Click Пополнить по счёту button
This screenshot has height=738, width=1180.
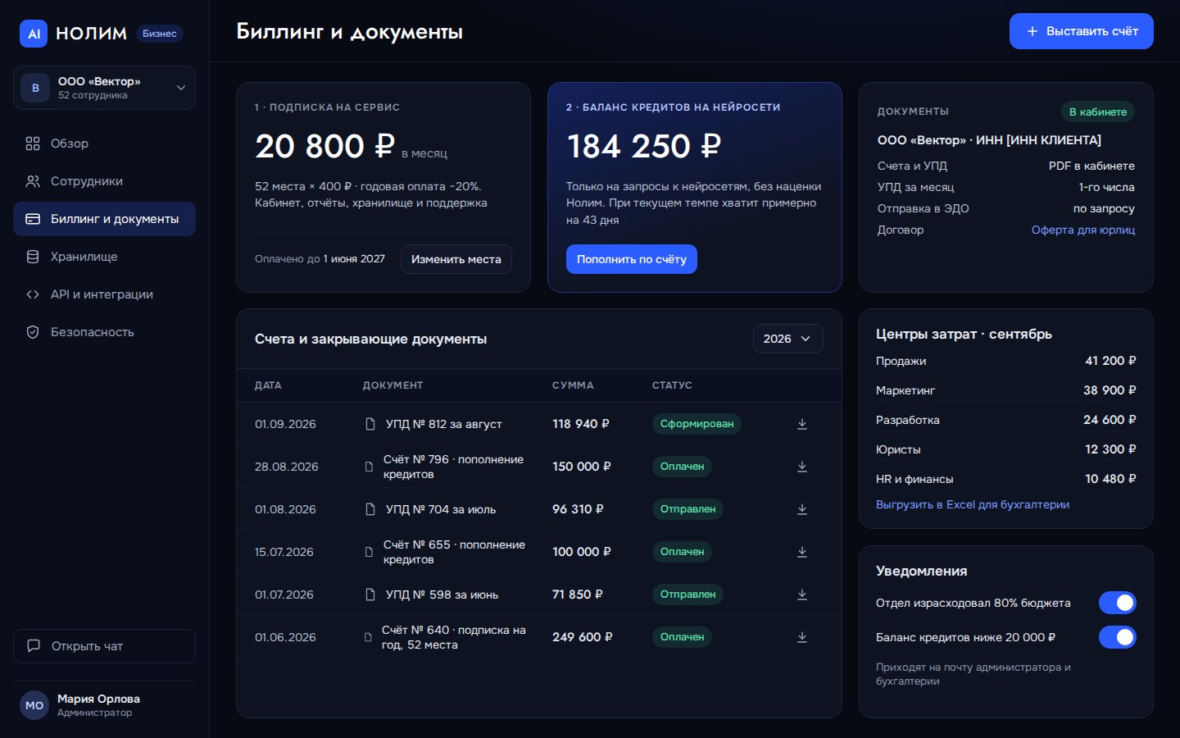tap(631, 259)
